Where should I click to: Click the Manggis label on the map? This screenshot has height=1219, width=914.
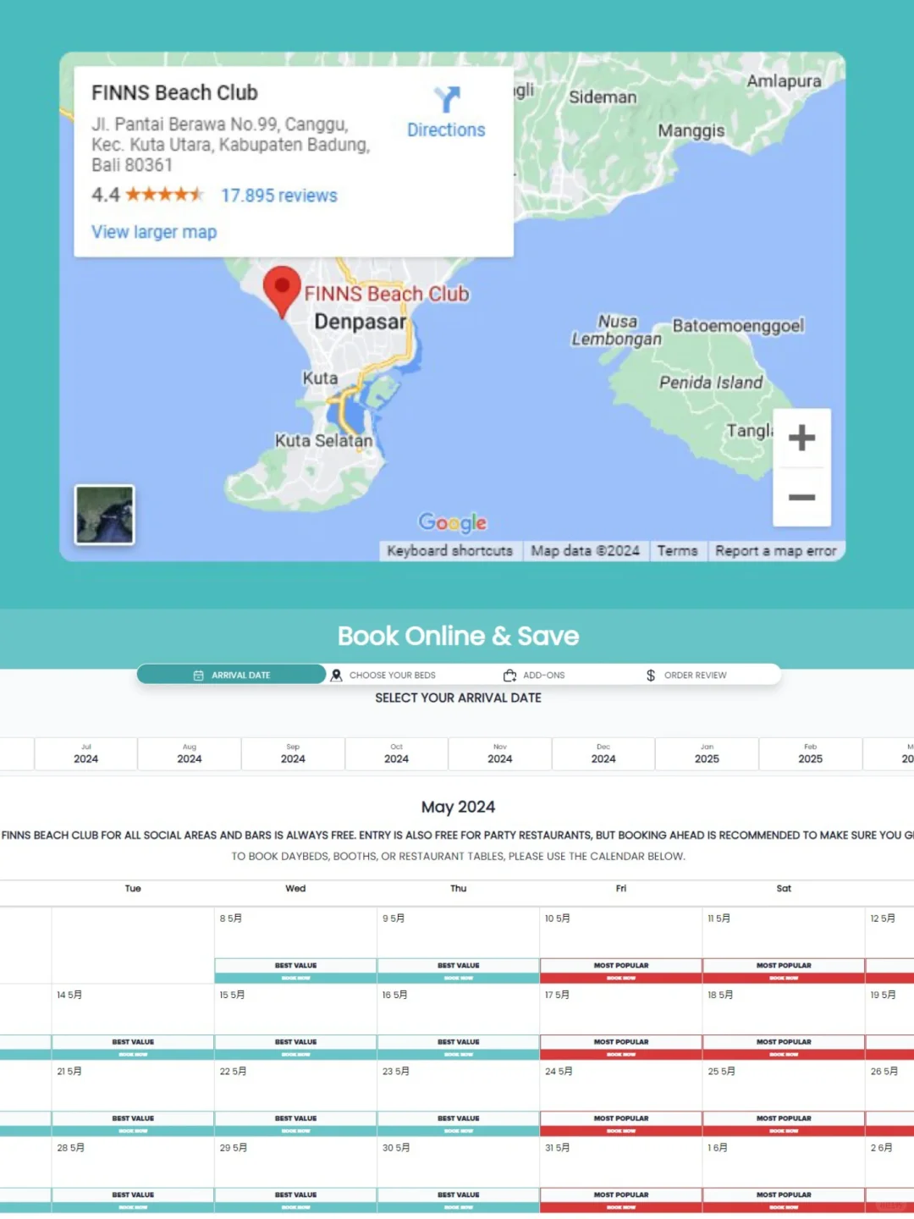(x=691, y=131)
